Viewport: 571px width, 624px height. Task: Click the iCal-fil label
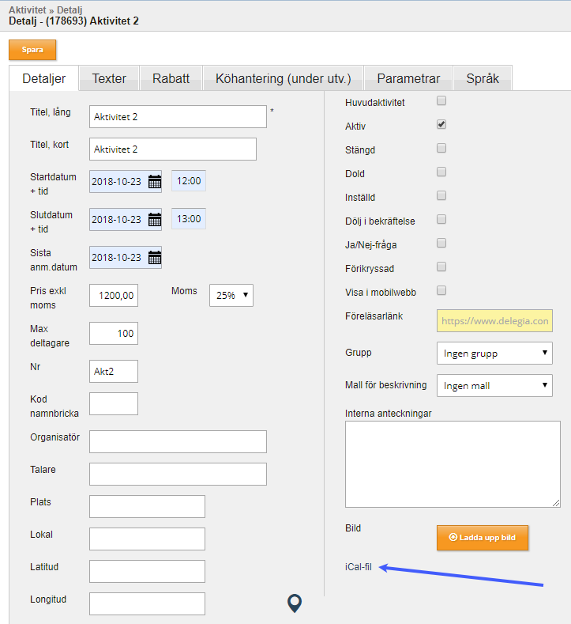point(359,567)
